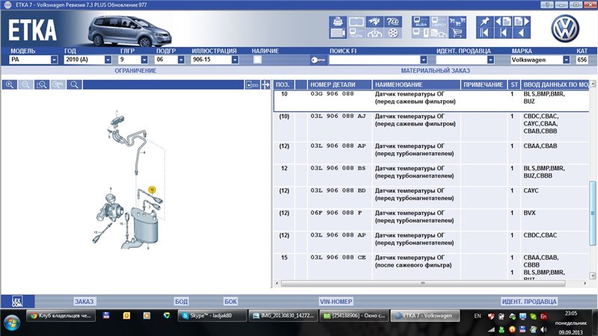Click the ИДЕНТ. ПРОДАВЦА button at bottom right
This screenshot has width=598, height=336.
529,302
